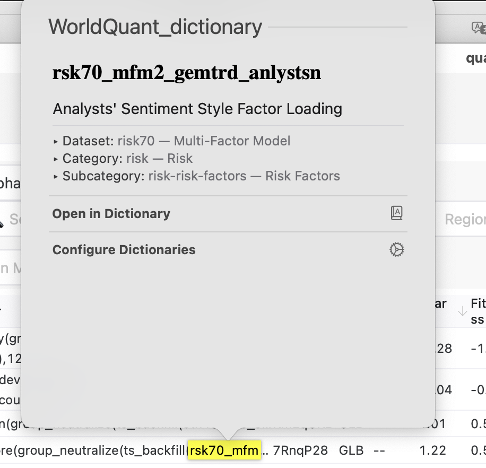
Task: Expand the Subcategory risk-risk-factors disclosure triangle
Action: (x=56, y=177)
